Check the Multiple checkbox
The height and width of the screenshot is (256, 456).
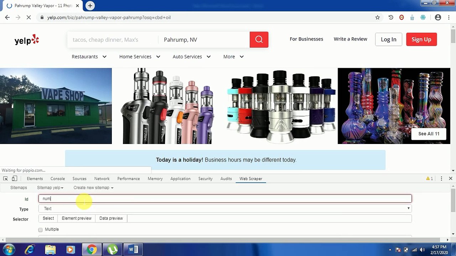[40, 230]
